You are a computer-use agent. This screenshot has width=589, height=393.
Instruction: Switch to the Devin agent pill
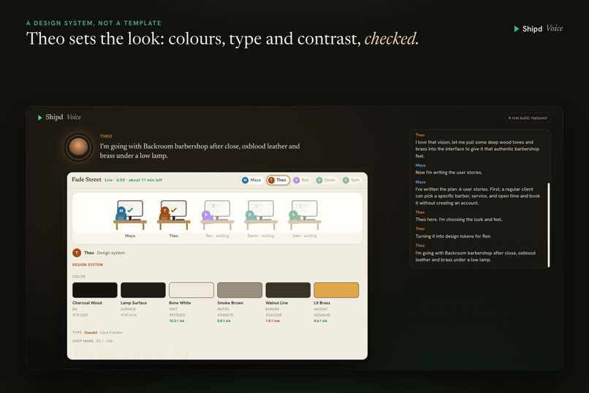pyautogui.click(x=326, y=180)
